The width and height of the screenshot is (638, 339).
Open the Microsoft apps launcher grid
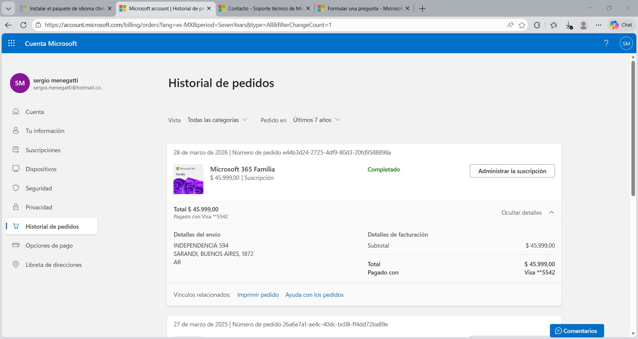click(x=12, y=43)
